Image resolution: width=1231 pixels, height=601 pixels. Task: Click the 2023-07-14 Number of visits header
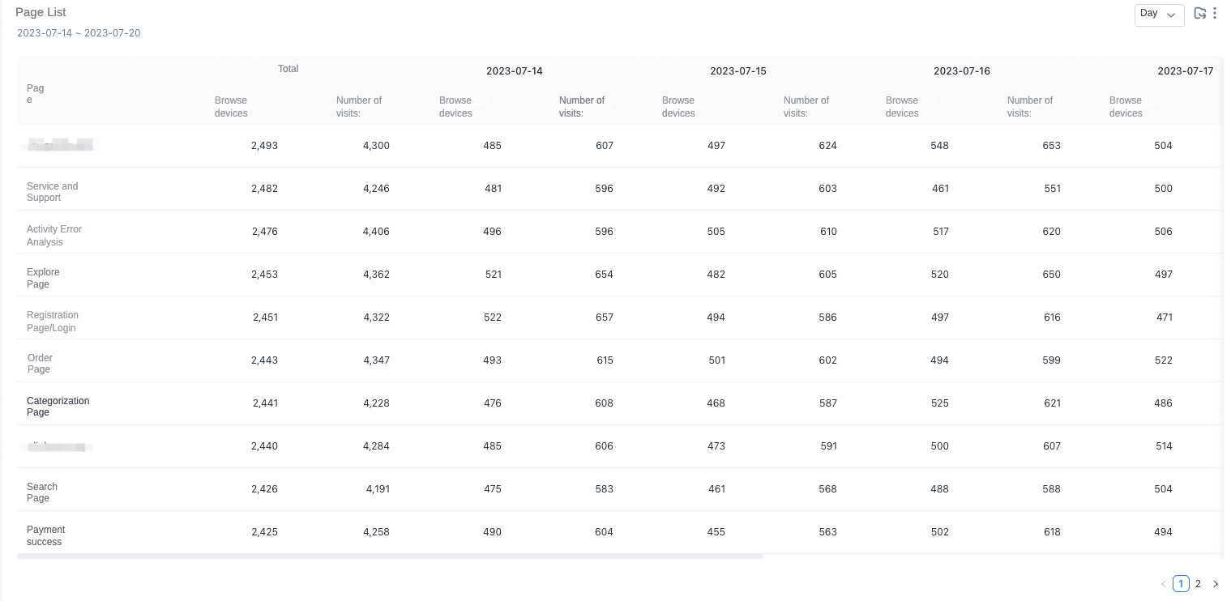click(582, 107)
